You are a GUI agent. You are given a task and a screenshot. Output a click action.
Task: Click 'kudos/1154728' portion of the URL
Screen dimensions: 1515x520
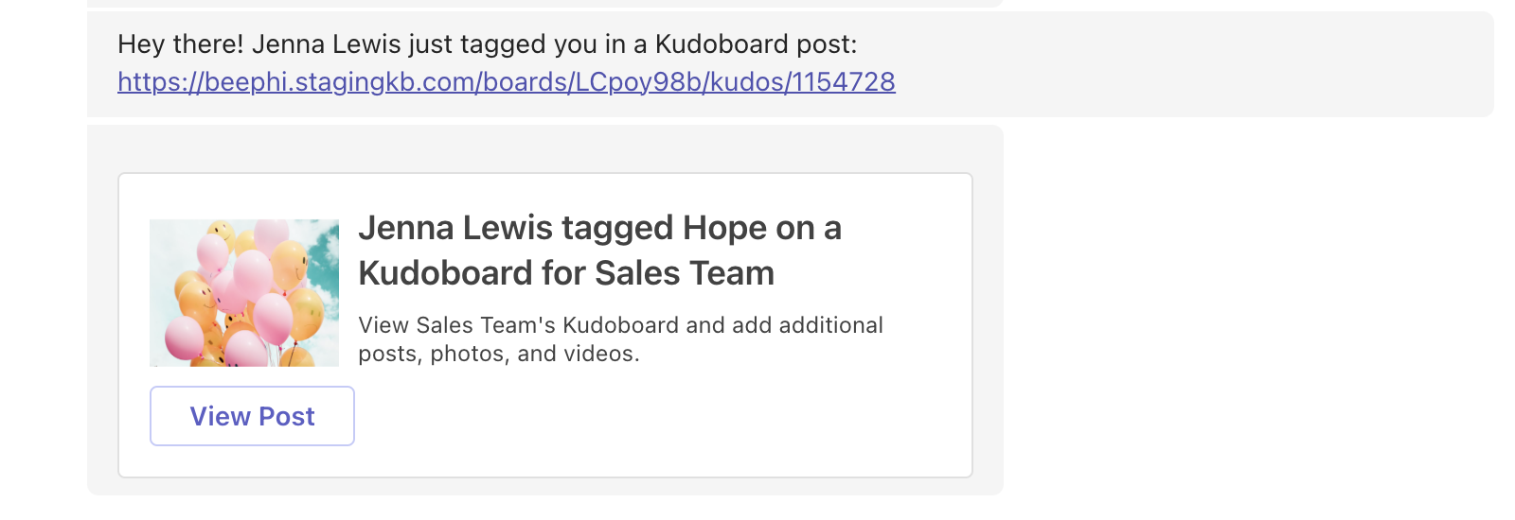click(802, 82)
